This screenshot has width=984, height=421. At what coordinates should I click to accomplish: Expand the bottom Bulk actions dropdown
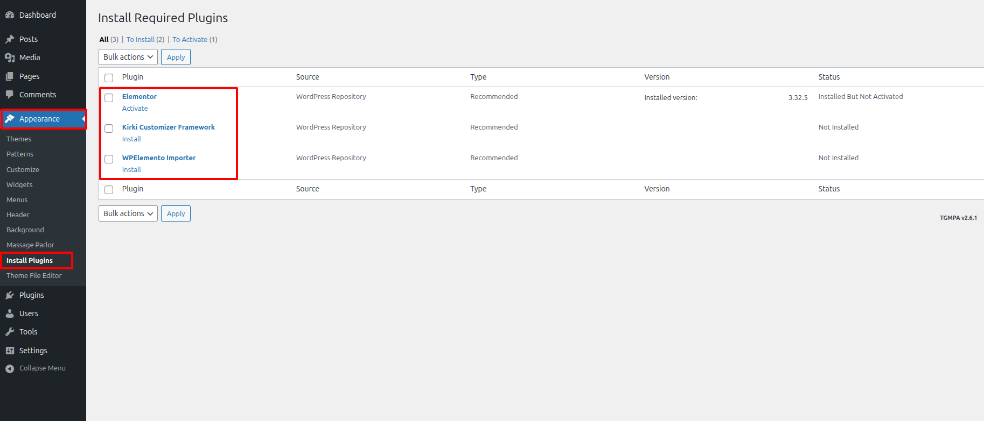click(128, 213)
